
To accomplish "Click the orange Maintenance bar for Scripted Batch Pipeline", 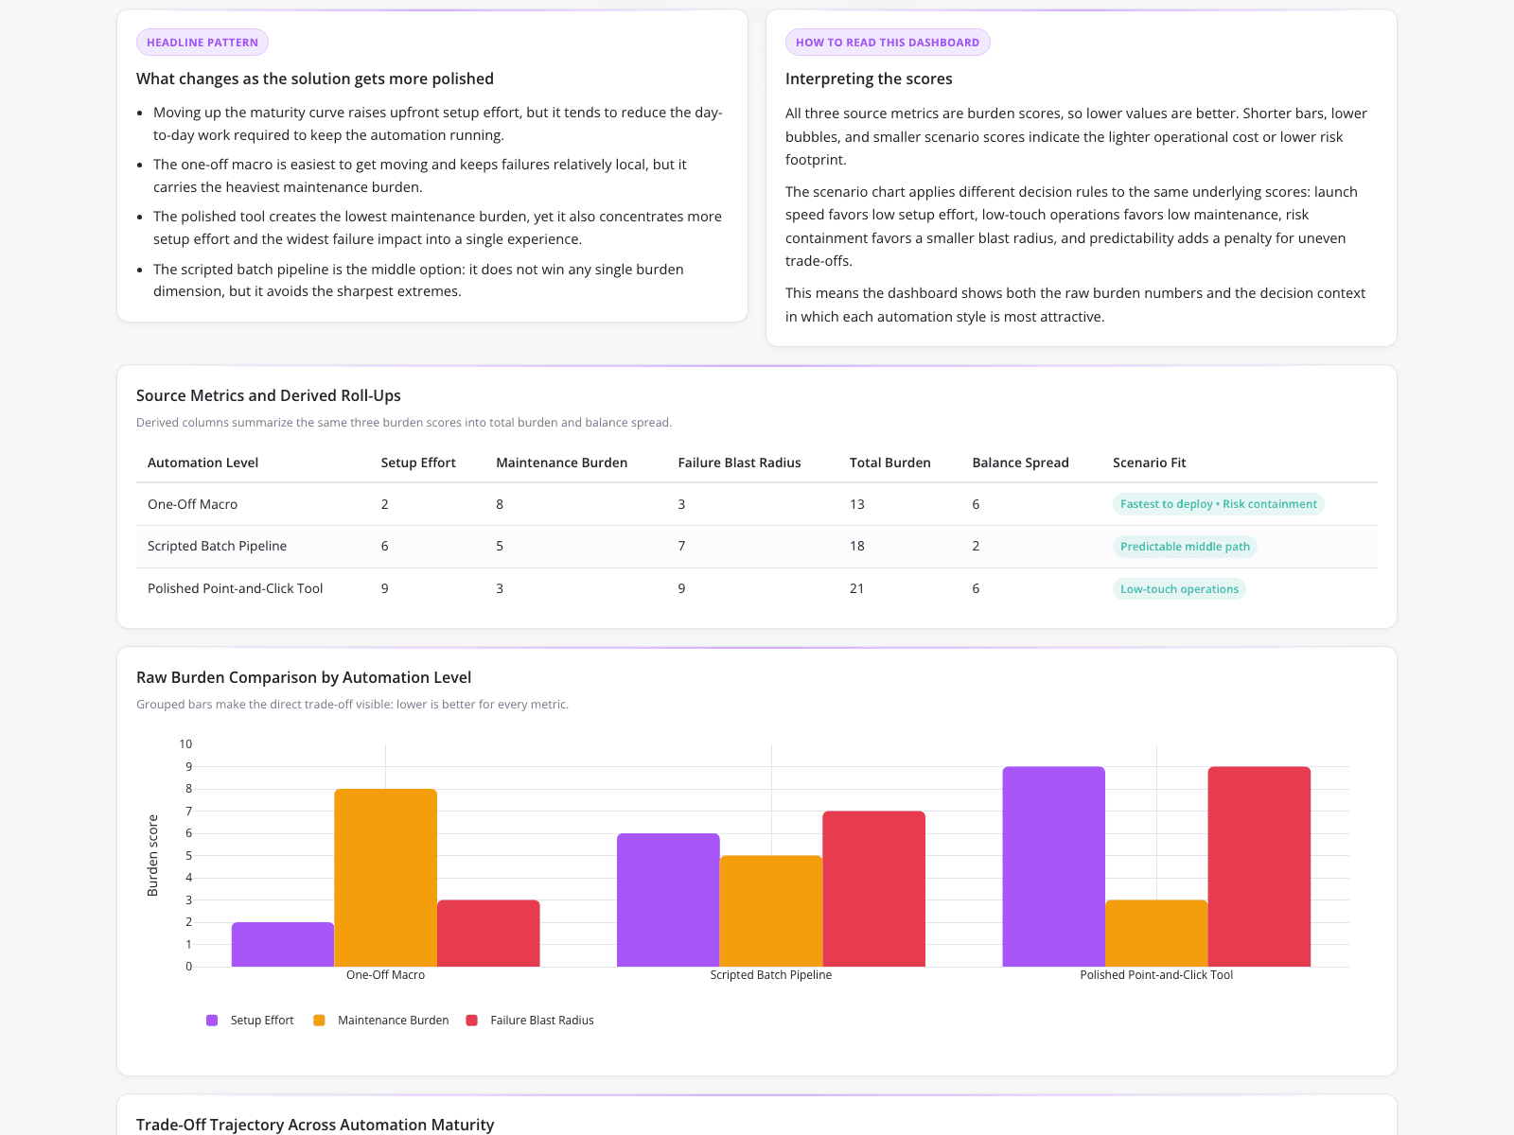I will (x=771, y=911).
